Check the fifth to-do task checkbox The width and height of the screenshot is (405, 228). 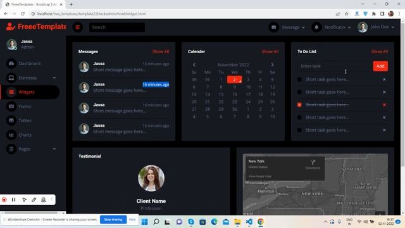[x=299, y=130]
